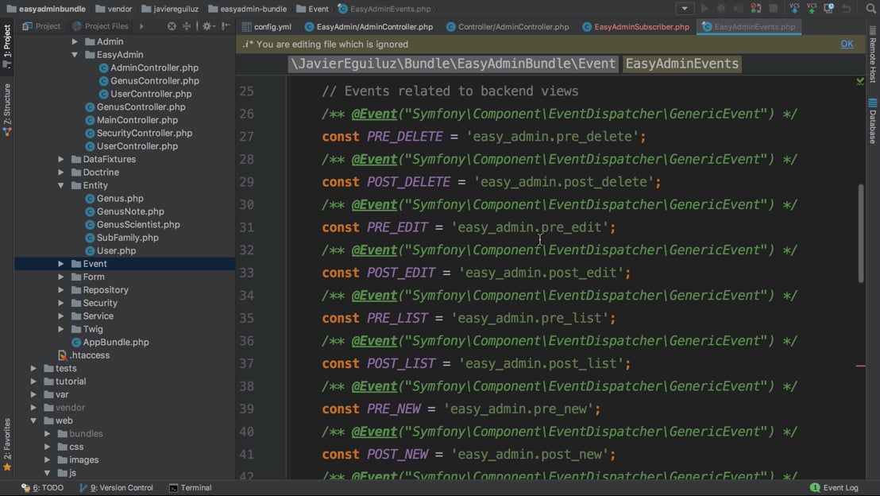Expand the tests folder
Image resolution: width=880 pixels, height=496 pixels.
(33, 369)
